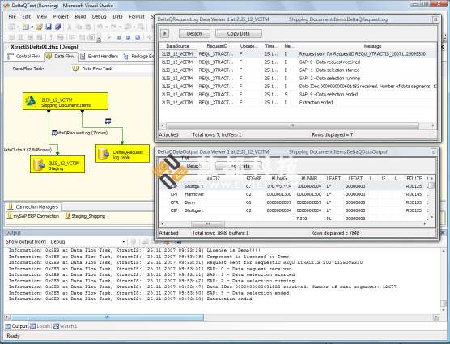450x344 pixels.
Task: Switch to the Package Explorer tab
Action: coord(138,56)
